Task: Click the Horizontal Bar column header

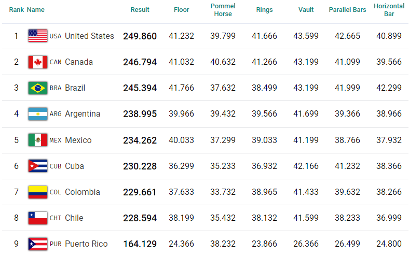Action: (x=389, y=10)
